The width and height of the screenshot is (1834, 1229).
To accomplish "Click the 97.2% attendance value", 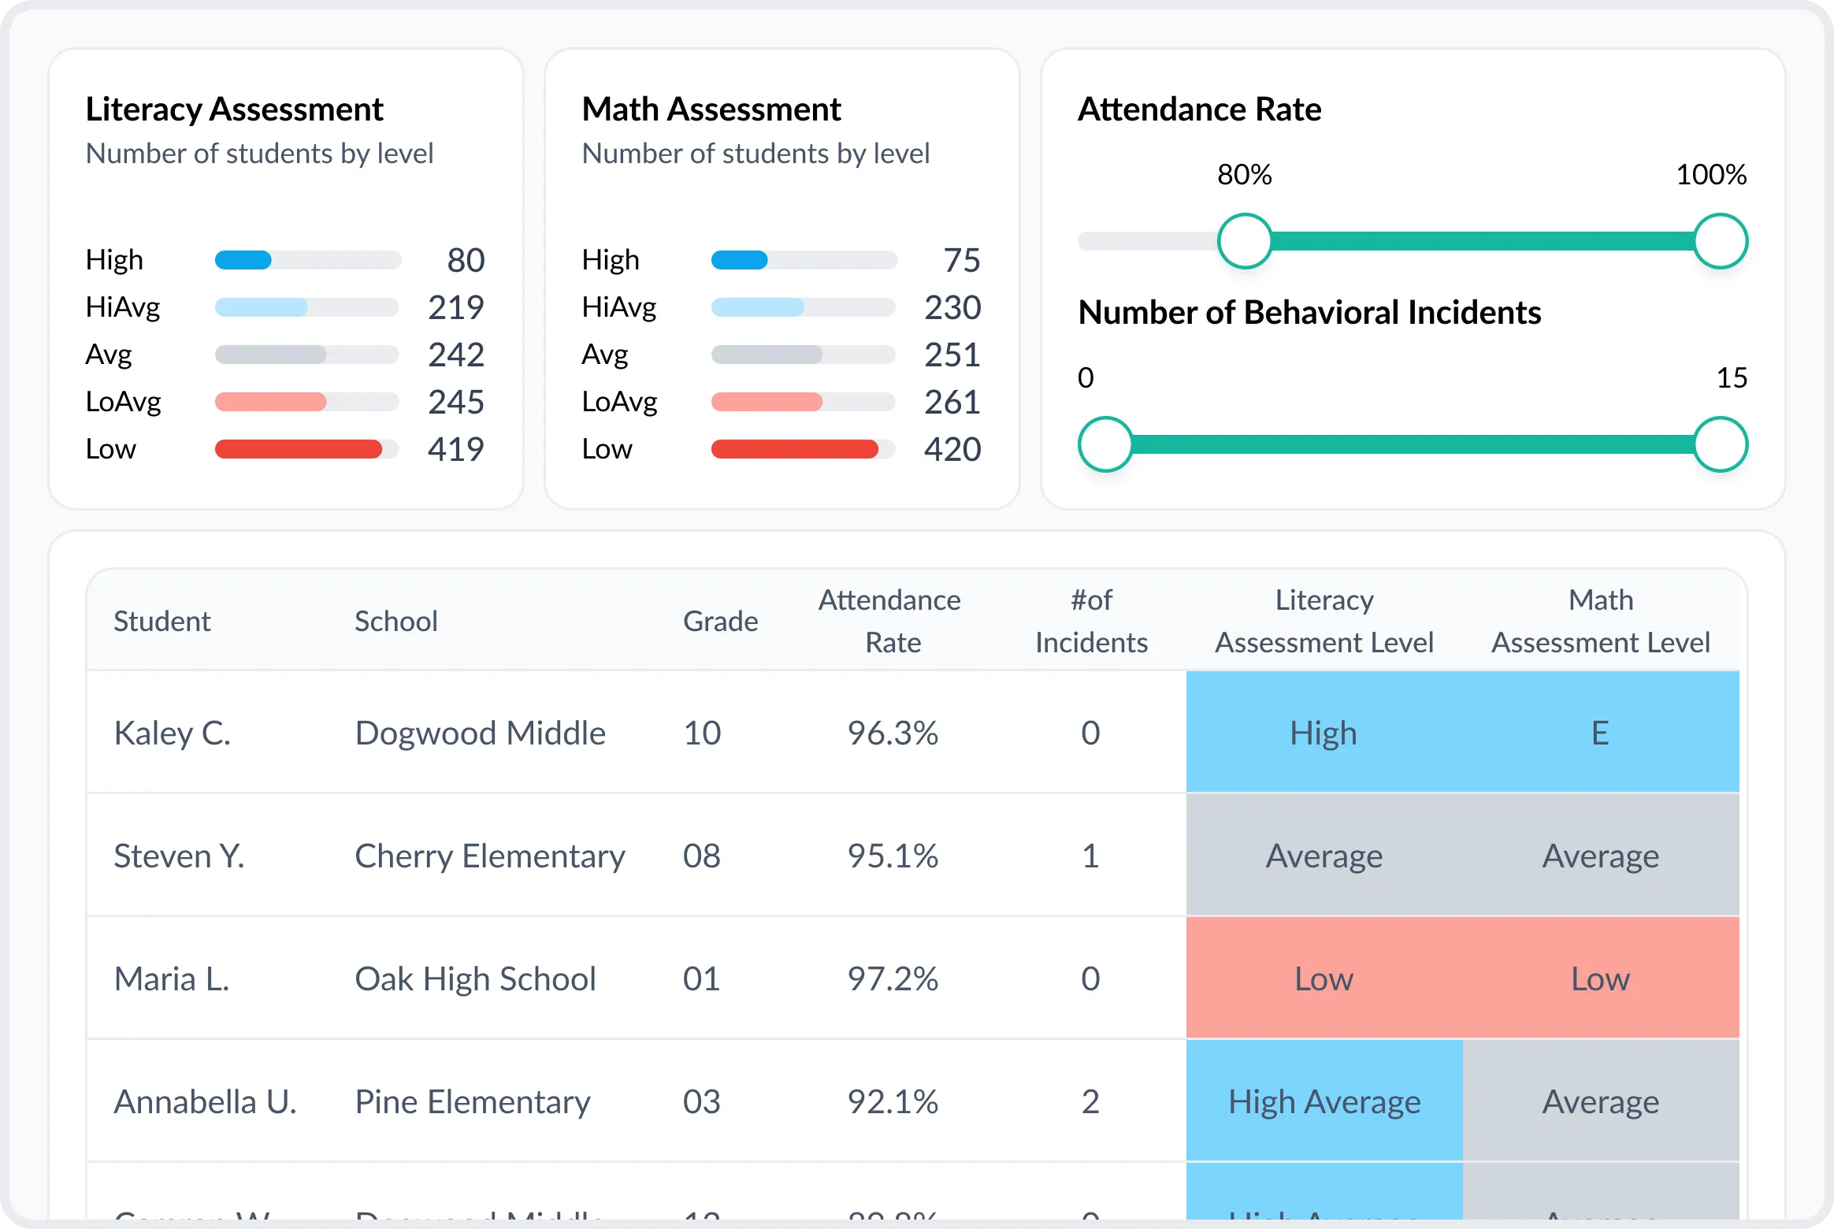I will click(x=893, y=979).
